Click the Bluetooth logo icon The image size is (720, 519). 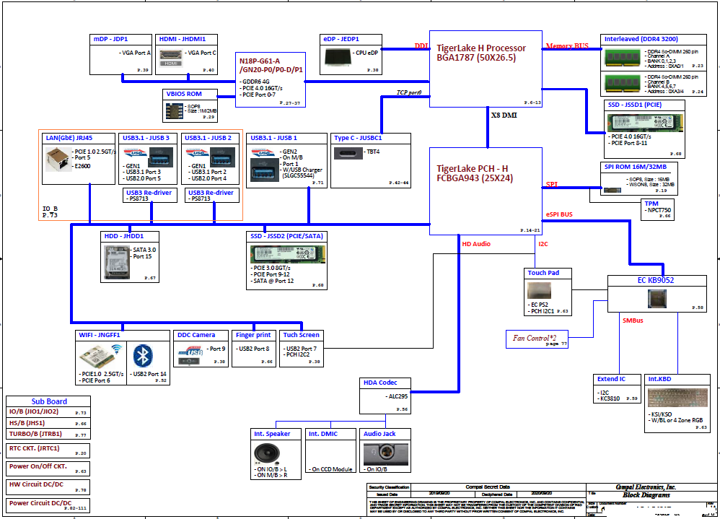(144, 356)
